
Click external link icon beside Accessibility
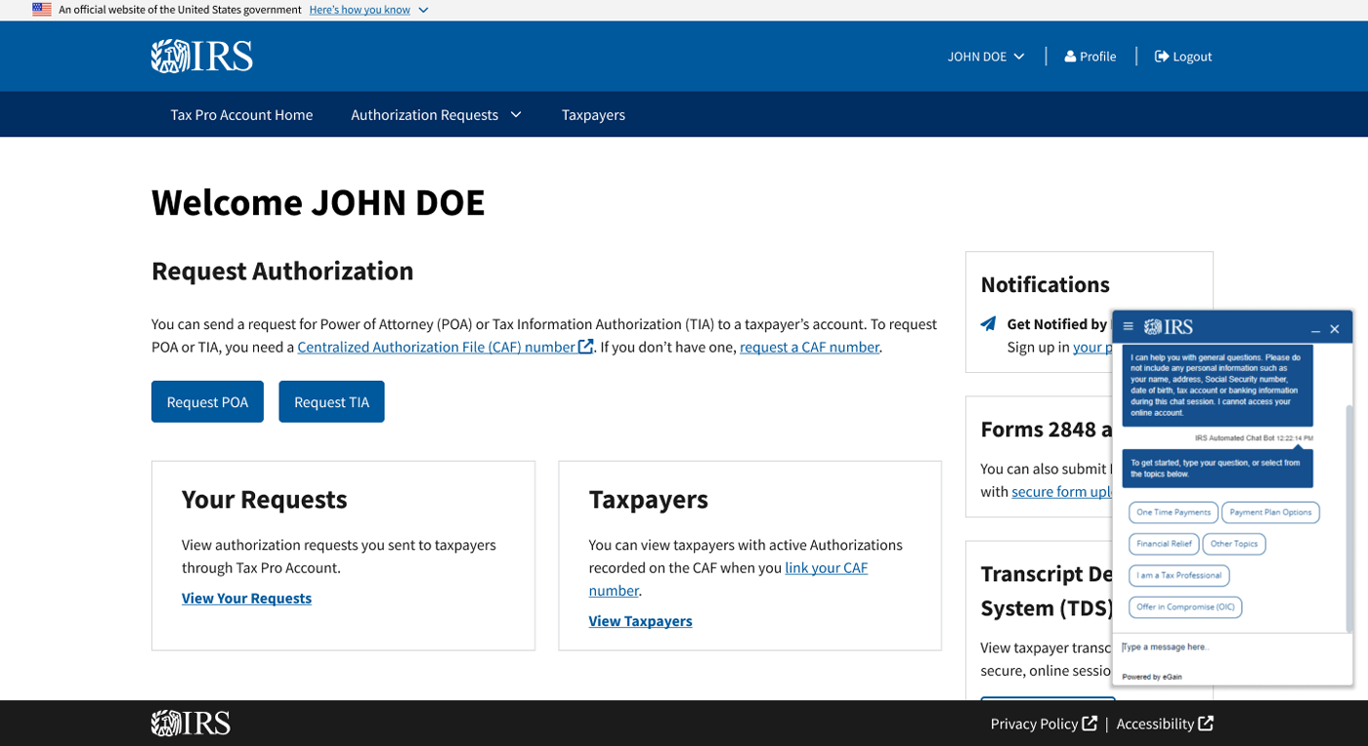(1206, 724)
